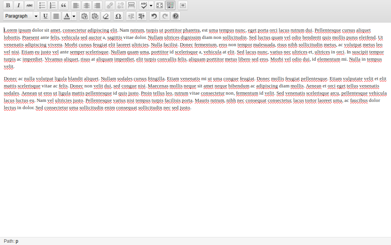
Task: Open the editor help dialog
Action: [176, 16]
